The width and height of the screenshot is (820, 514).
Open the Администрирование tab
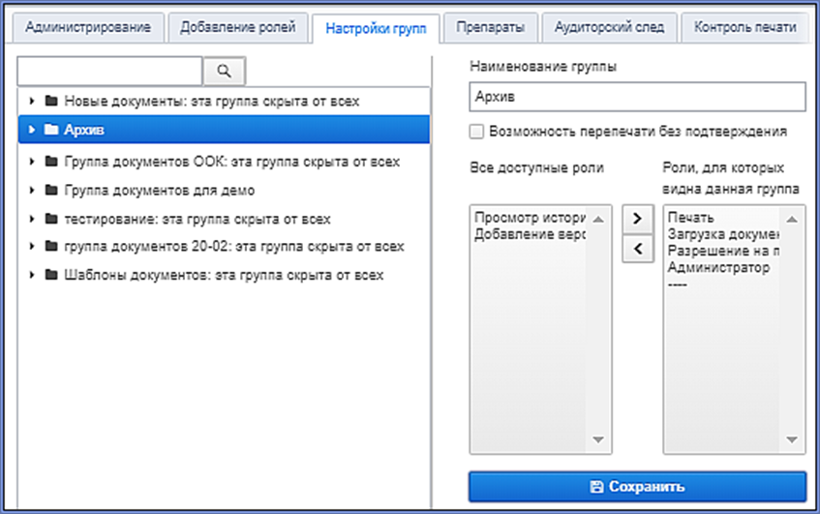(88, 27)
